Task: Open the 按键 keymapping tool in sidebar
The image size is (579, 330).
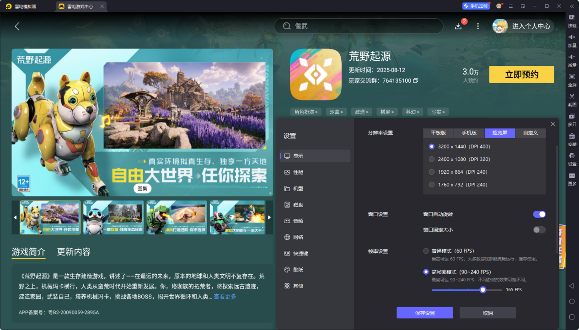Action: tap(572, 20)
